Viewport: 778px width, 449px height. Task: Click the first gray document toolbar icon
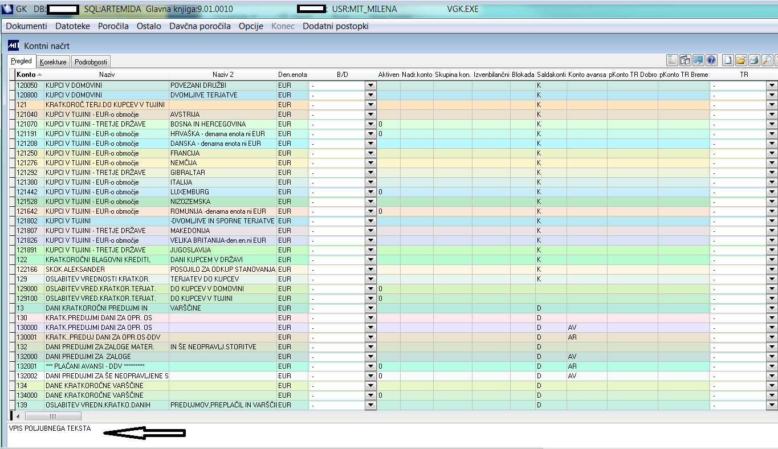(x=672, y=60)
